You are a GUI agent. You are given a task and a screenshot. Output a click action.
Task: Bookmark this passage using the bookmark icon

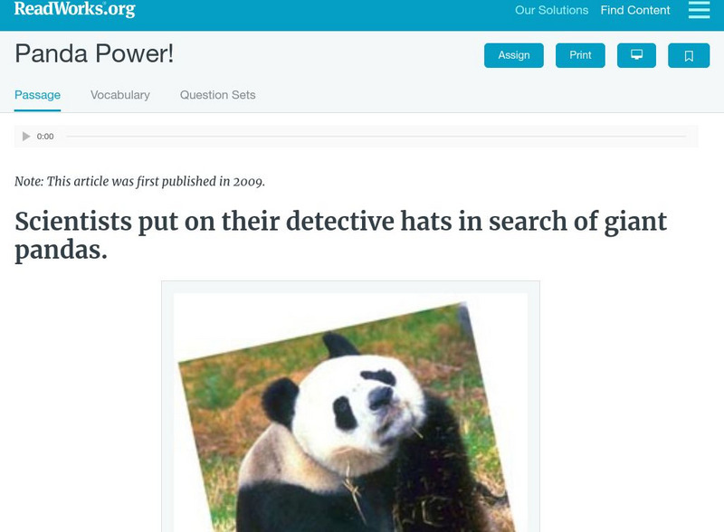pyautogui.click(x=689, y=54)
